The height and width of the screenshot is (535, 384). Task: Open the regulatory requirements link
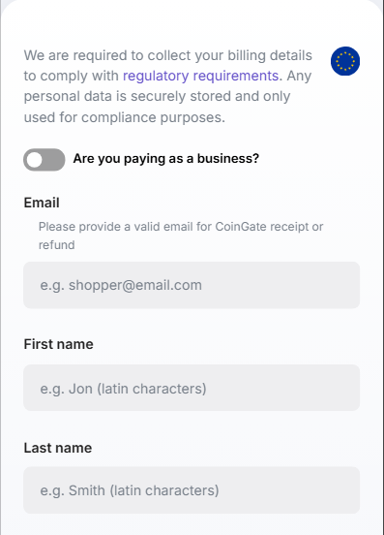(200, 76)
